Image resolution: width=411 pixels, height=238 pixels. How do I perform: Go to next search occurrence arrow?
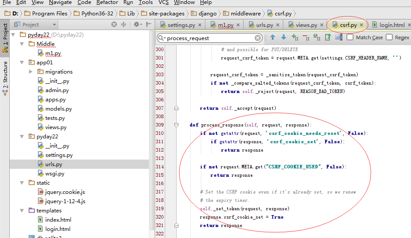283,37
